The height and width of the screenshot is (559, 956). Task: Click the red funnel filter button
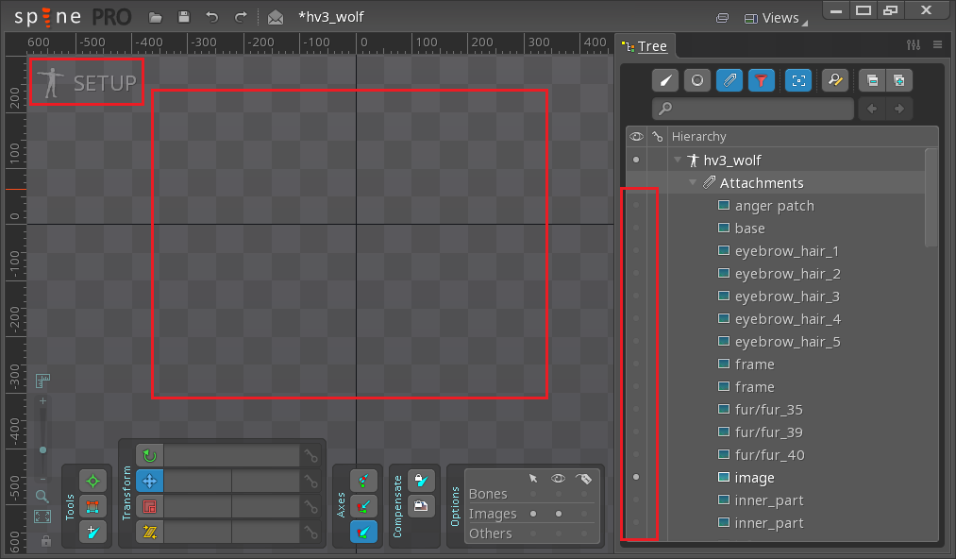click(761, 80)
